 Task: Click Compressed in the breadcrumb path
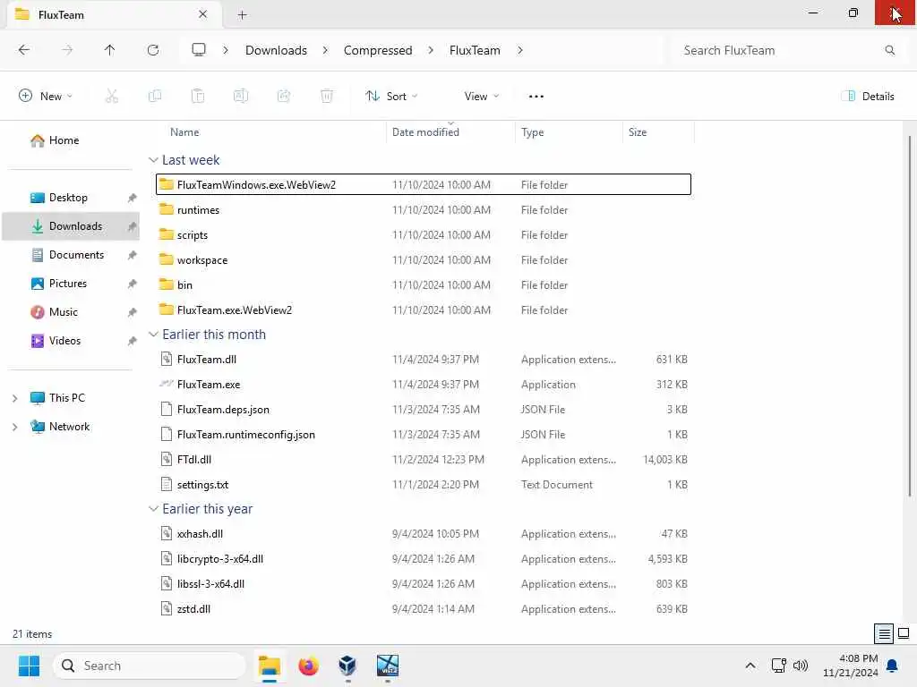[378, 50]
